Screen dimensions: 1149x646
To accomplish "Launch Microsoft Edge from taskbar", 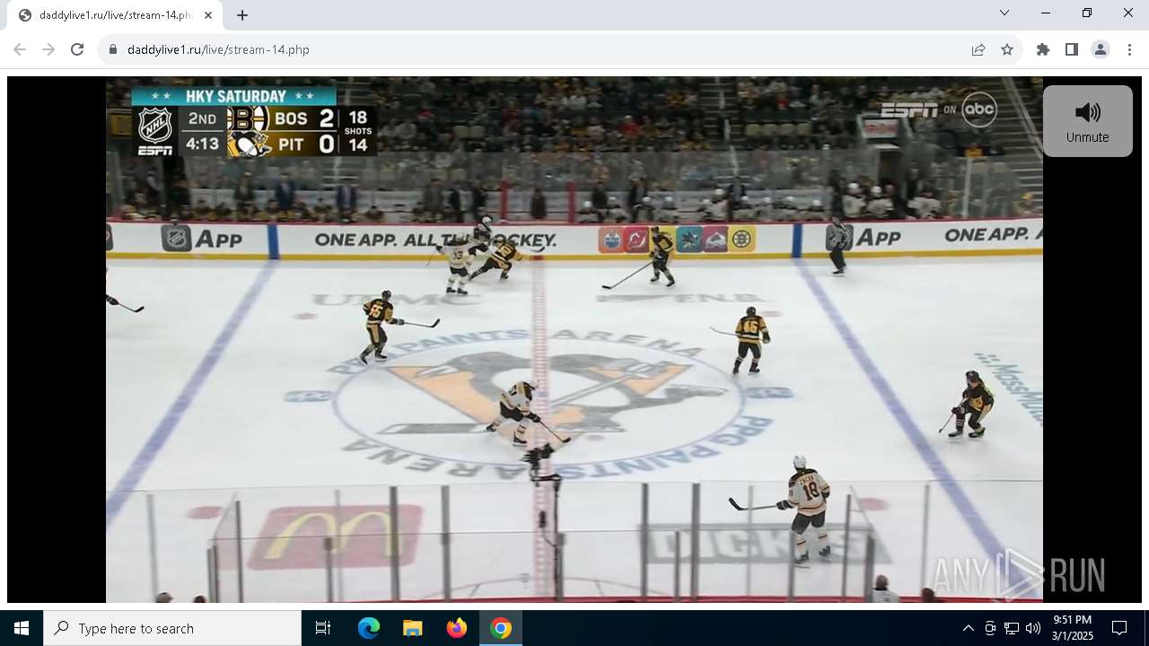I will [x=369, y=628].
